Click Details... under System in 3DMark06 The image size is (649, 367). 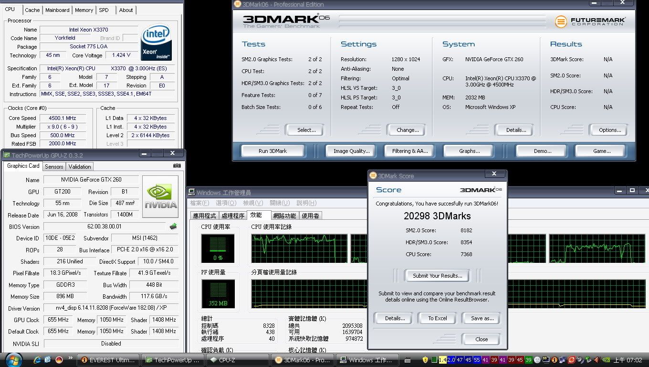click(x=514, y=130)
